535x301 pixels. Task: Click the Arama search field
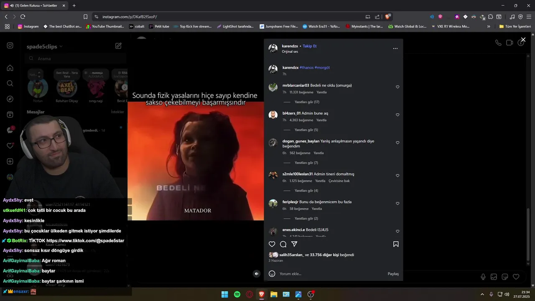tap(76, 59)
